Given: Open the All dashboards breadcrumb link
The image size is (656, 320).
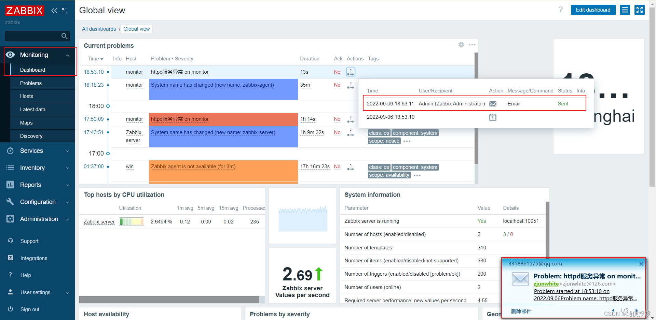Looking at the screenshot, I should coord(99,29).
